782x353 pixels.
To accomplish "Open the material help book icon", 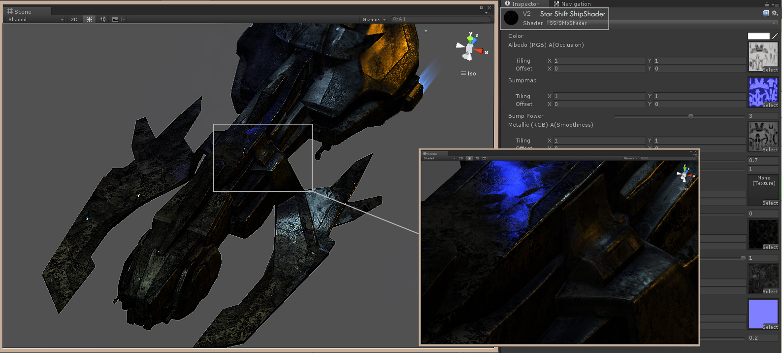I will [766, 13].
